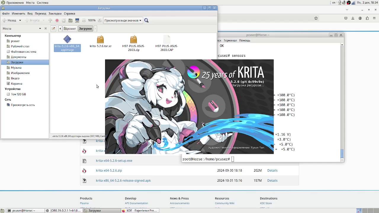Expand the Firefox list all tabs chevron

click(x=347, y=9)
